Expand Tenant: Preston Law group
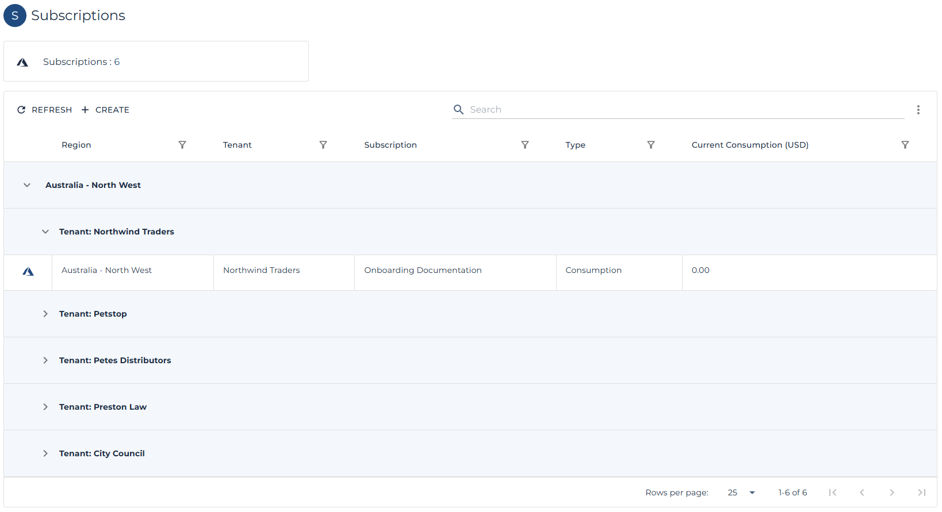 tap(45, 407)
